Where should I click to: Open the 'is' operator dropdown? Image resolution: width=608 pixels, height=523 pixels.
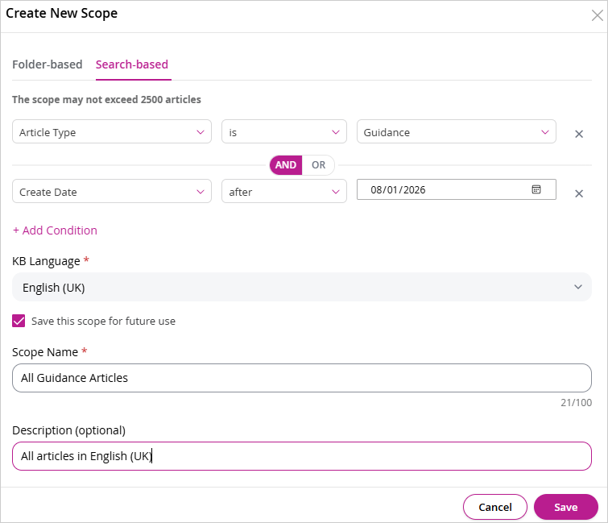click(x=284, y=131)
